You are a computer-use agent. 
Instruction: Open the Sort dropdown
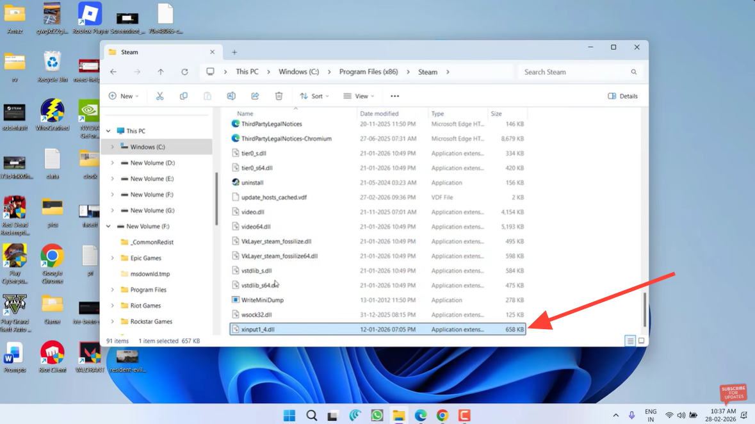pyautogui.click(x=314, y=96)
